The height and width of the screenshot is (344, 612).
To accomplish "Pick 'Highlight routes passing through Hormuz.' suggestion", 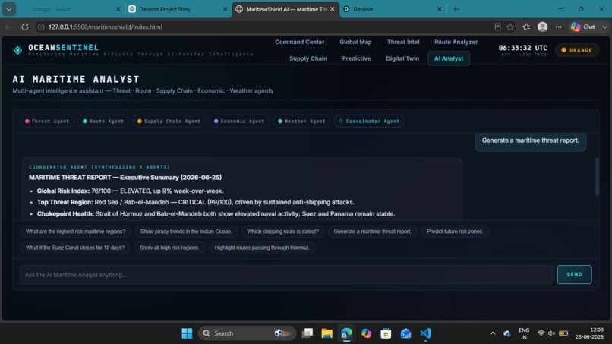I will coord(262,248).
